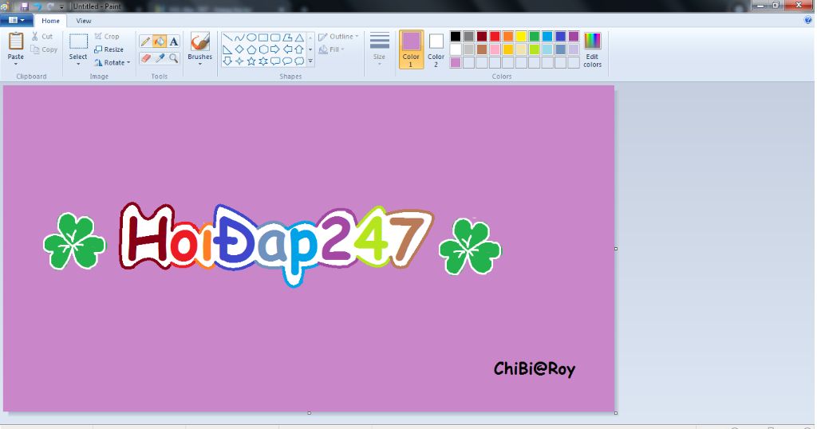
Task: Click the Crop button
Action: (x=107, y=37)
